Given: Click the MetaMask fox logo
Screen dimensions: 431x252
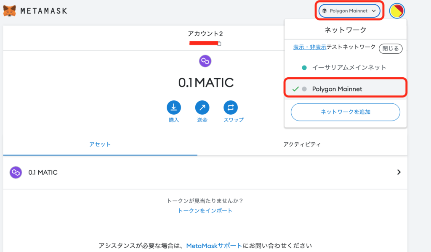Looking at the screenshot, I should pos(9,11).
